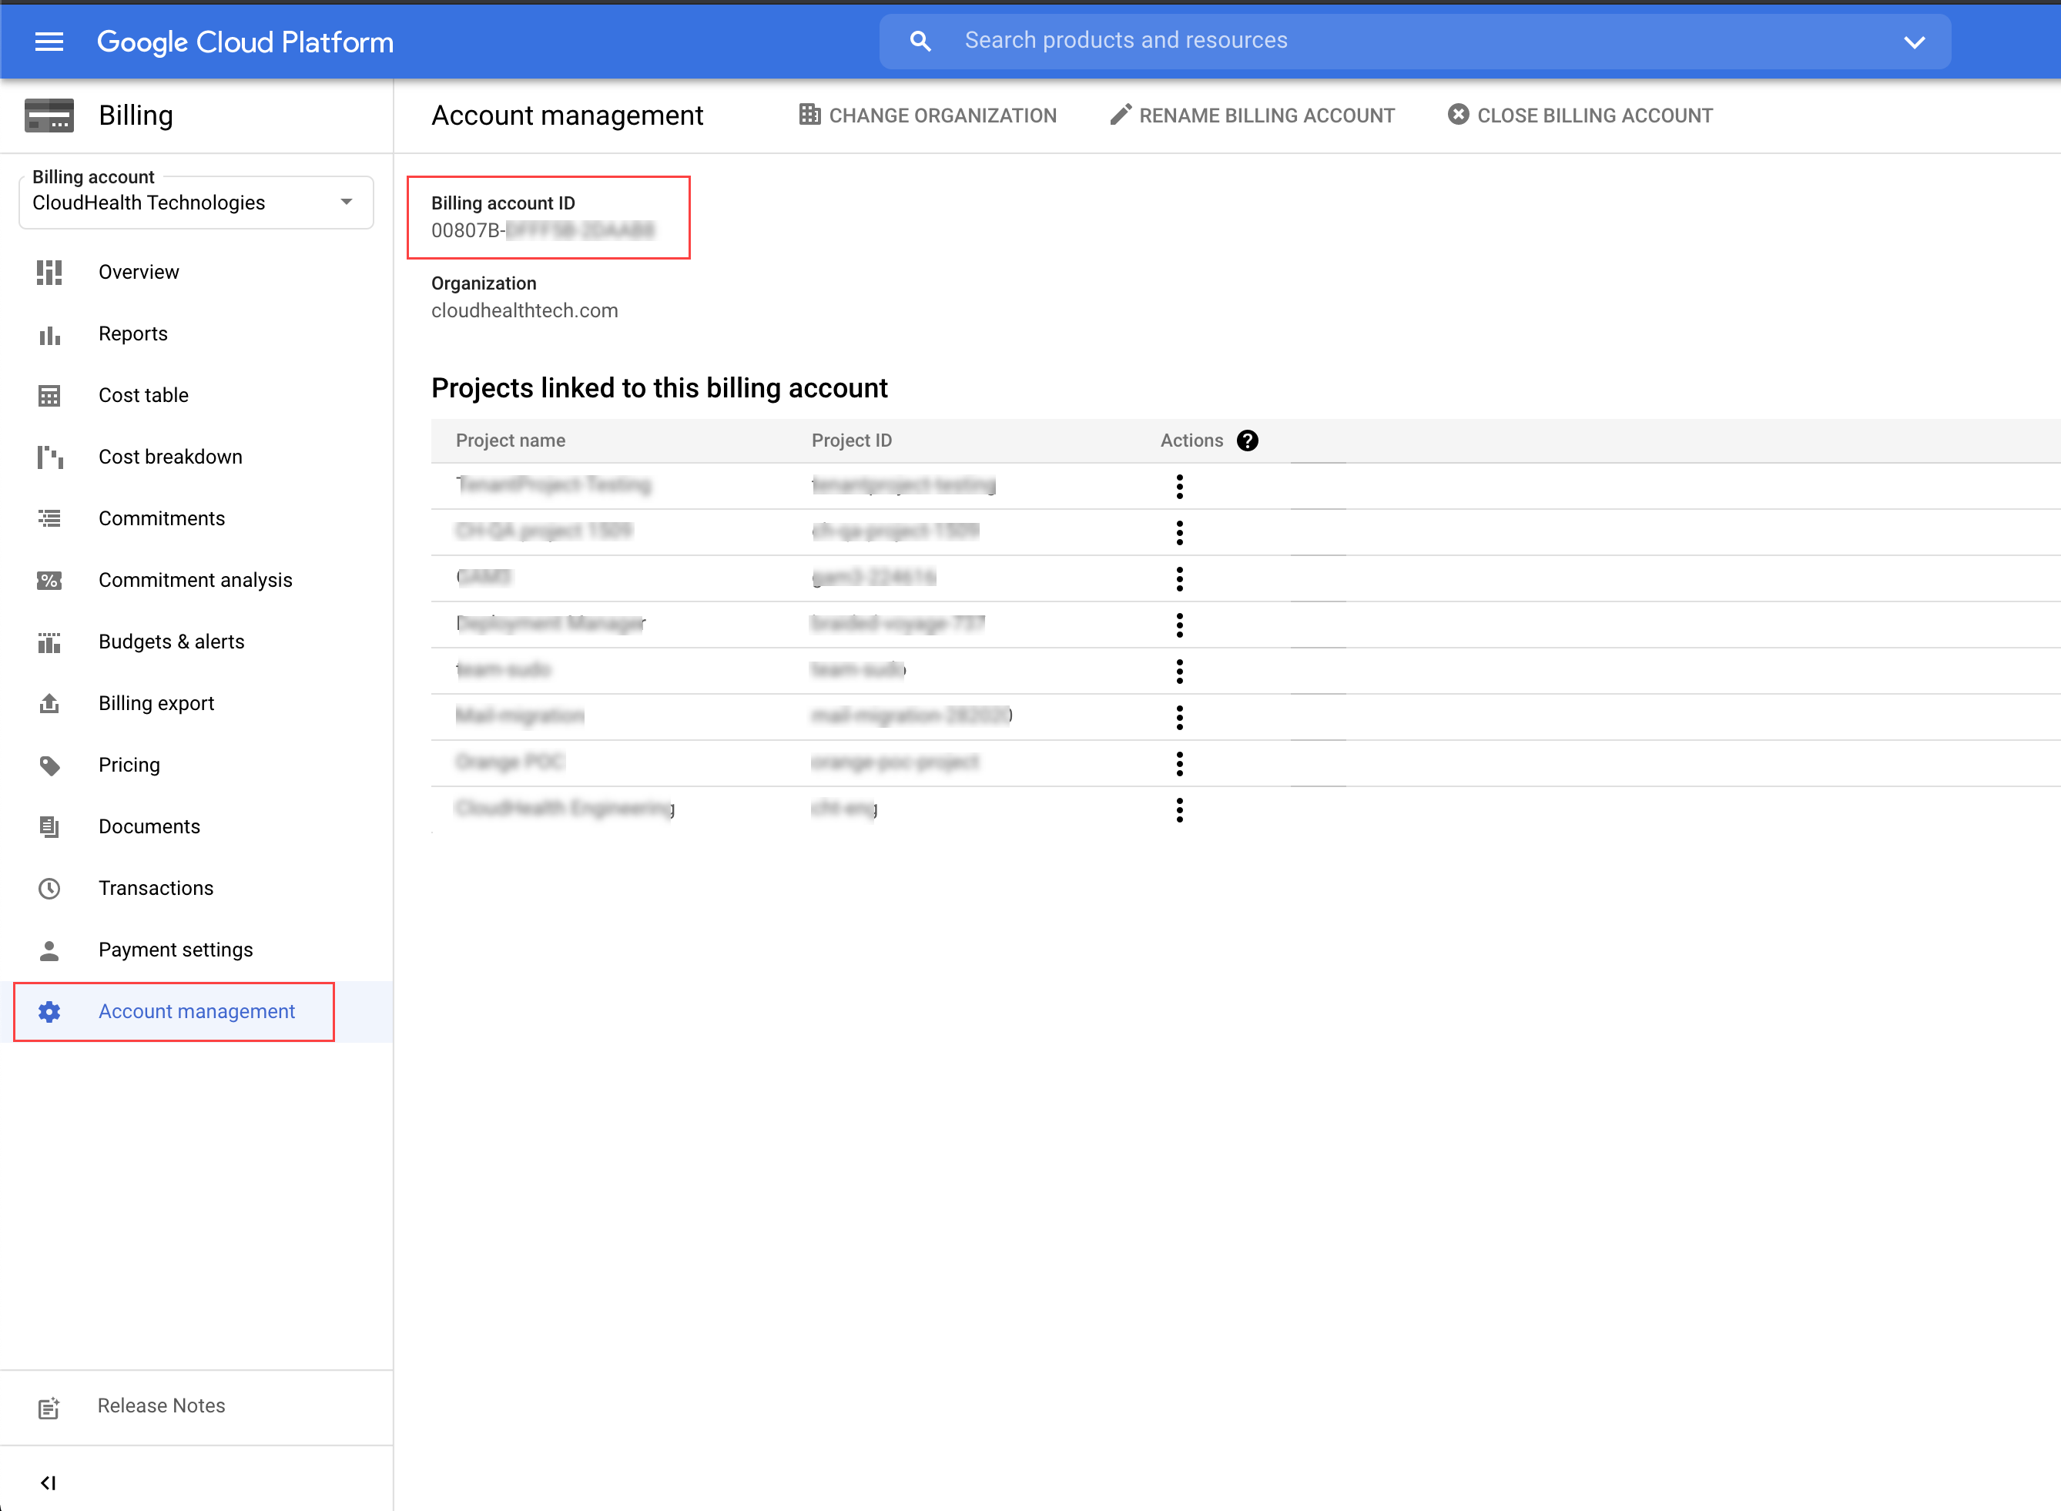The width and height of the screenshot is (2061, 1511).
Task: Click the Cost table grid icon
Action: (x=49, y=395)
